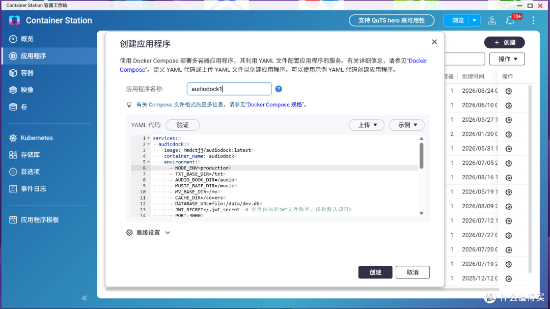Click the image: mmdctjj/audiodock:latest line

[207, 150]
